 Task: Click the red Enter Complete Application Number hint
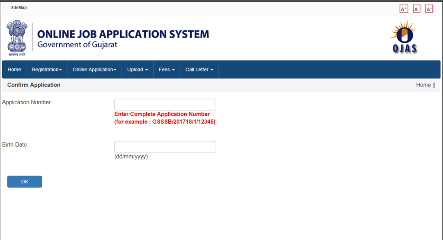point(165,118)
